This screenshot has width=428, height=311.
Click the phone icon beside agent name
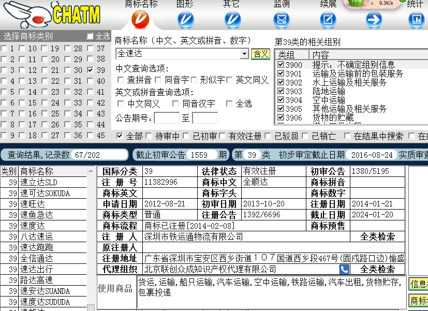tap(344, 269)
